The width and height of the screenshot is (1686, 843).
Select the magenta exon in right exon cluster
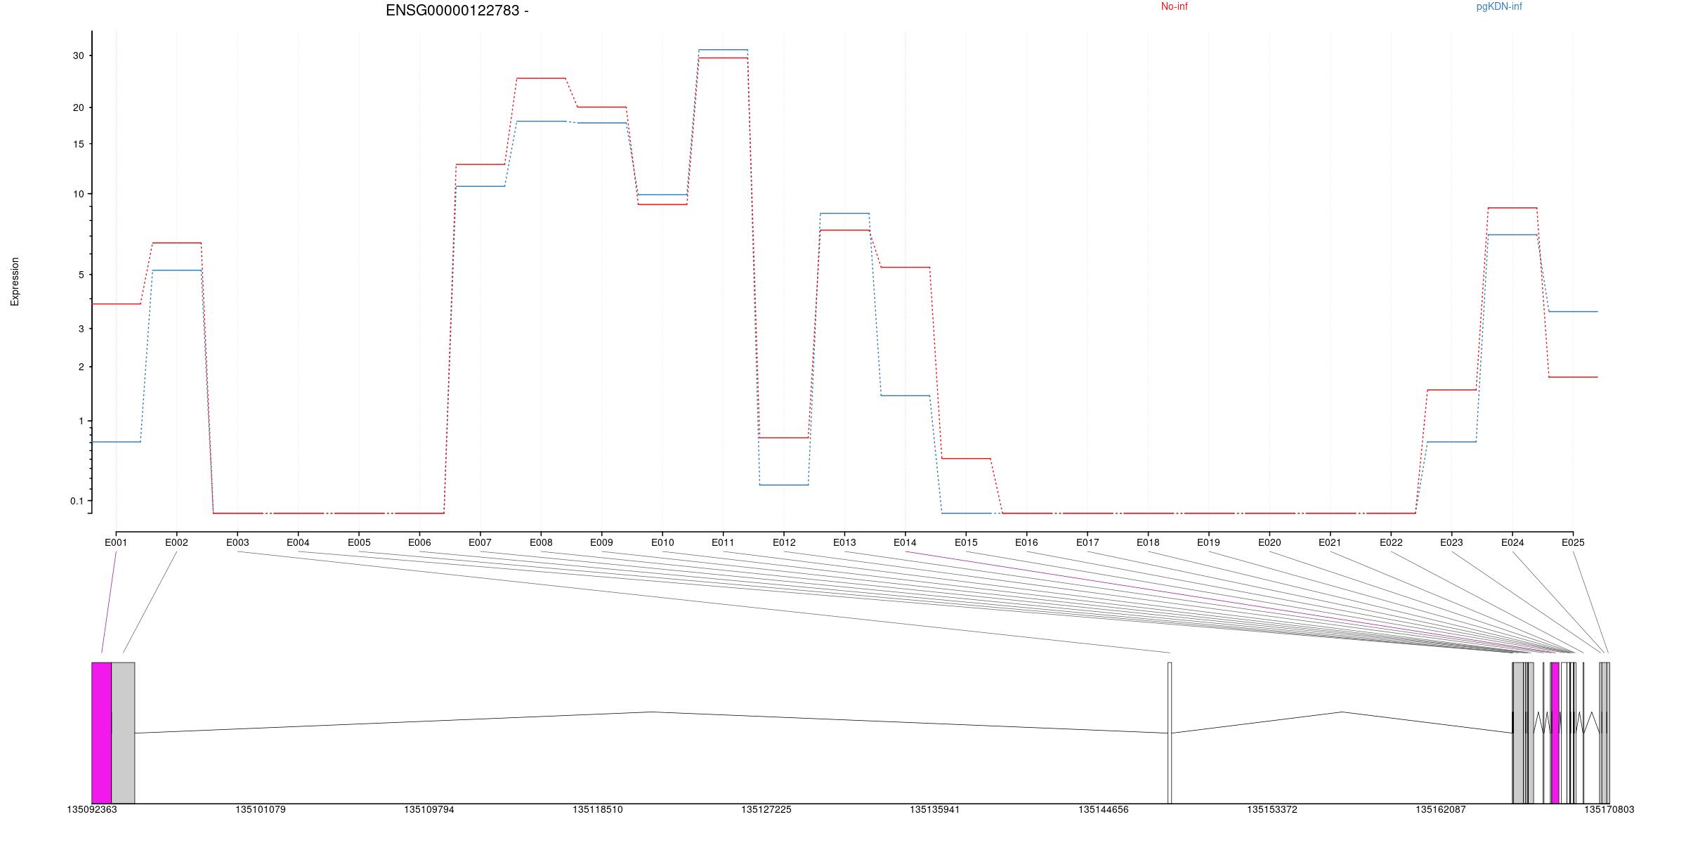tap(1555, 733)
